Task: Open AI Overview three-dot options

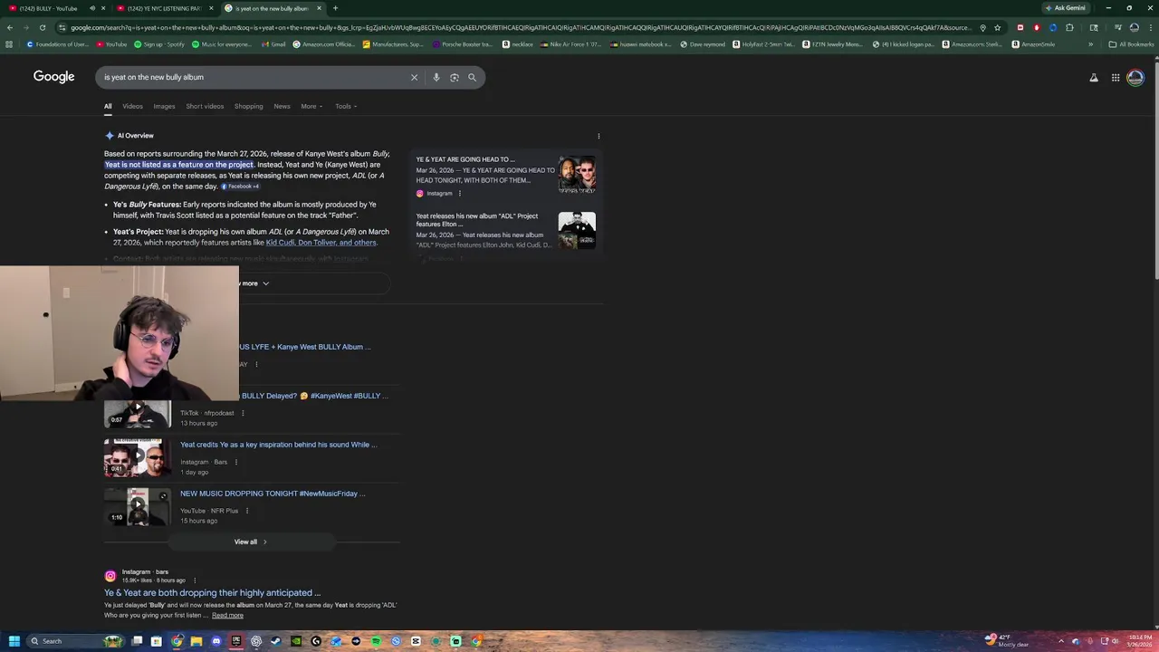Action: click(599, 136)
